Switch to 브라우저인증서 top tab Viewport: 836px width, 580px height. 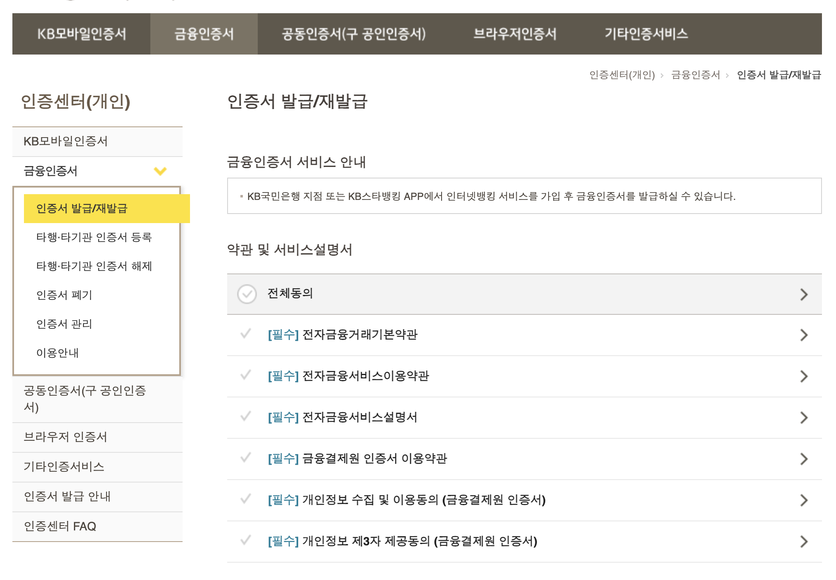pos(515,34)
